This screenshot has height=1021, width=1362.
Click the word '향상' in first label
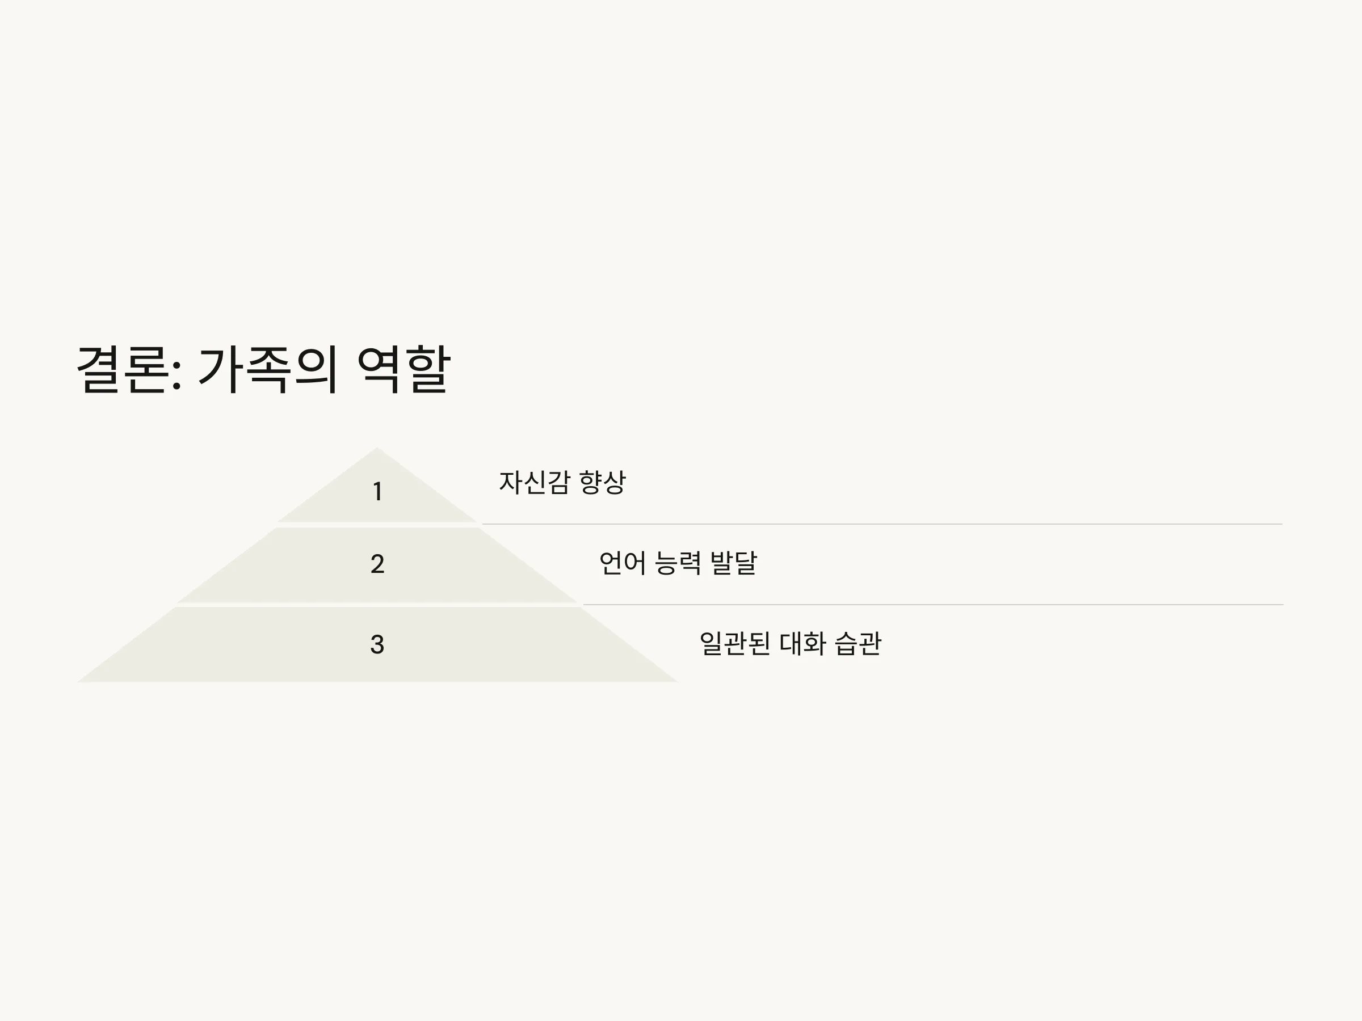point(603,483)
